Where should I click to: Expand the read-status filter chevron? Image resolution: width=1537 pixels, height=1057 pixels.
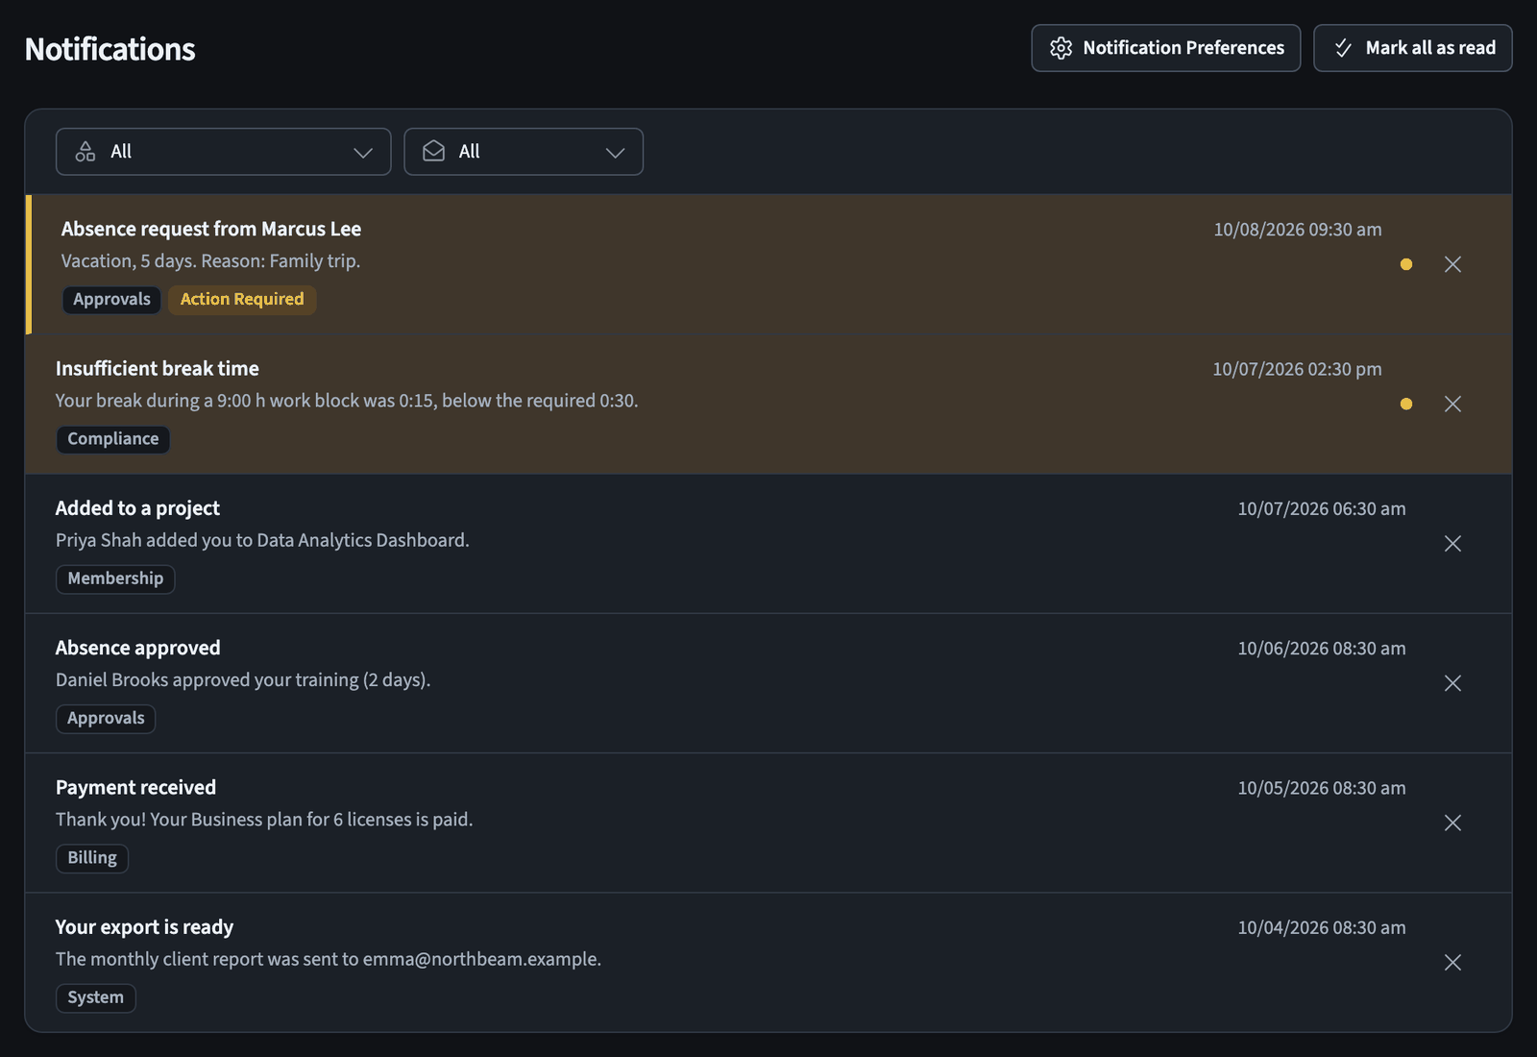[615, 153]
